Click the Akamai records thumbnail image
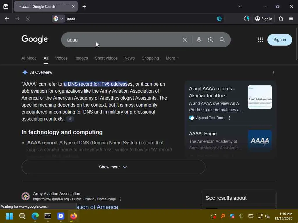This screenshot has width=298, height=223. coord(260,97)
